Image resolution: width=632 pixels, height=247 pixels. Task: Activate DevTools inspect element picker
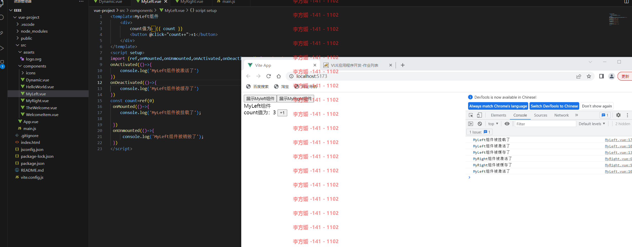tap(471, 115)
